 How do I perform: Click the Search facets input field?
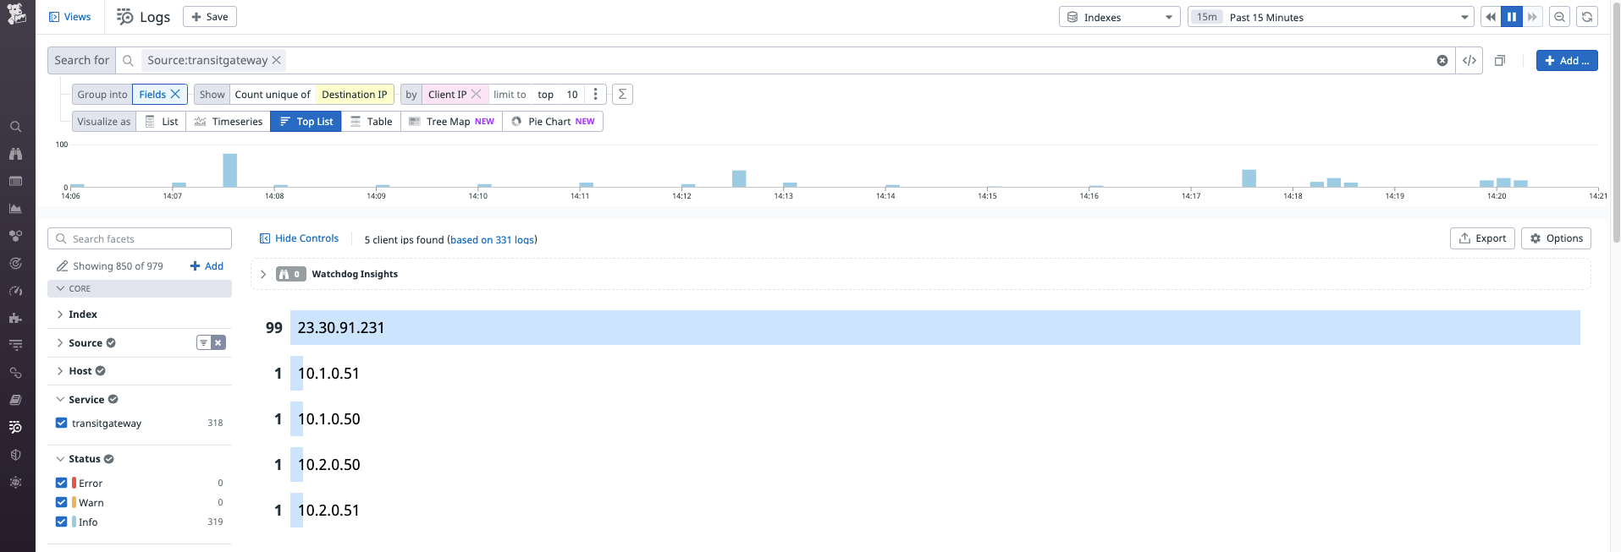point(140,238)
